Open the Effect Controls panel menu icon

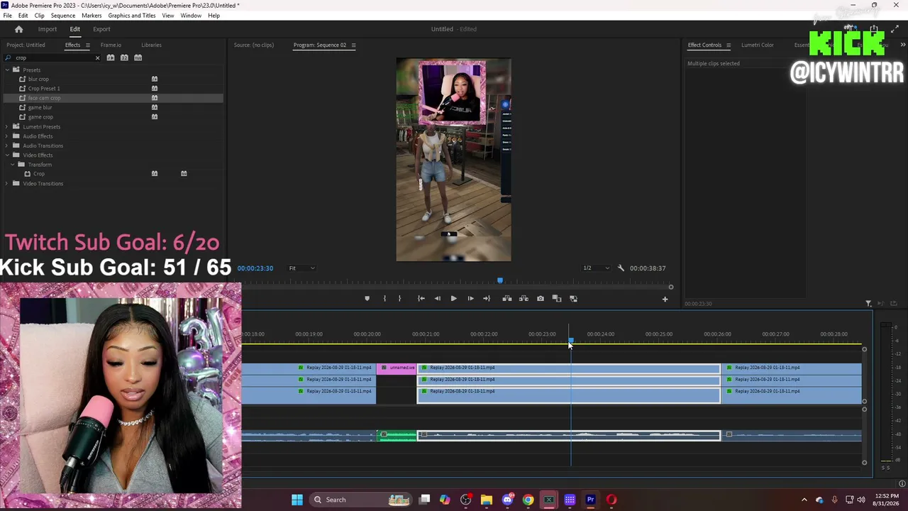[728, 45]
